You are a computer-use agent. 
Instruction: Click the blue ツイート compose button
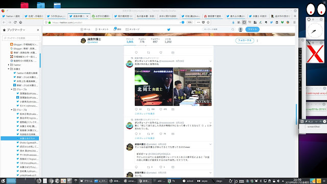pyautogui.click(x=252, y=30)
